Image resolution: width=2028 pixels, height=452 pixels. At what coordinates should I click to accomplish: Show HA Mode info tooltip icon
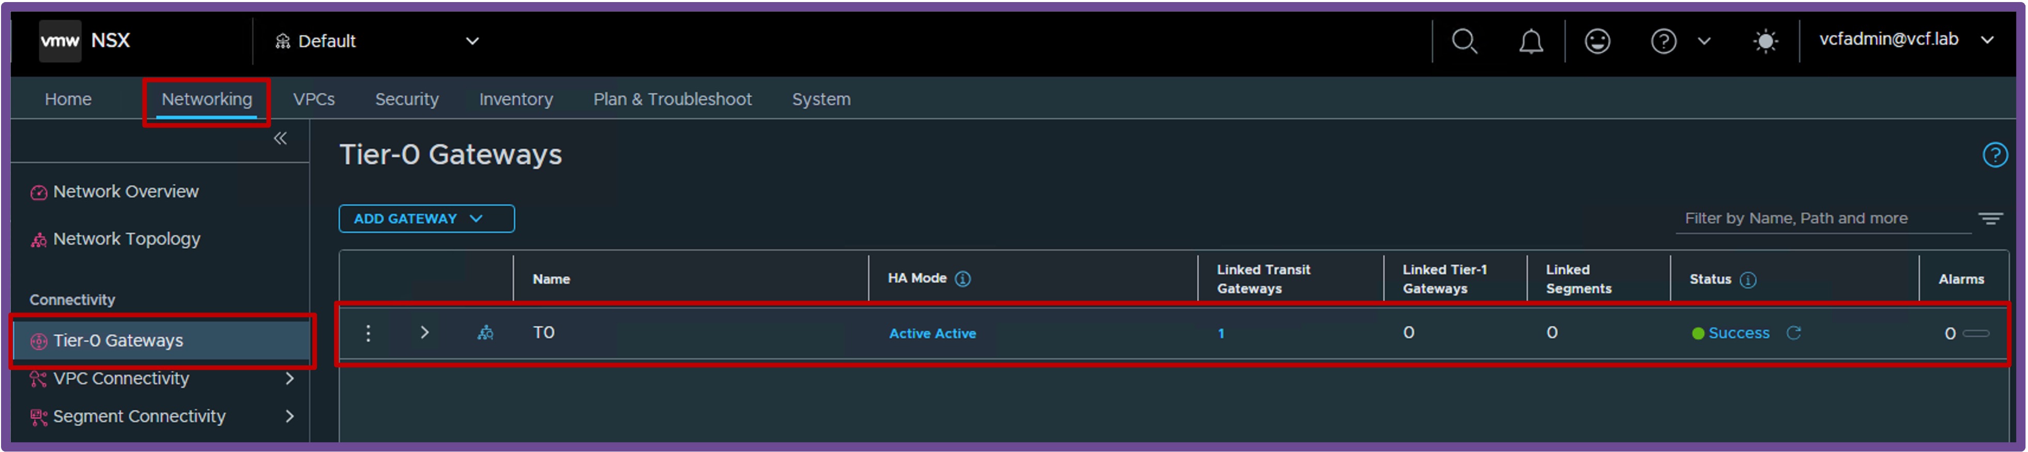[963, 279]
